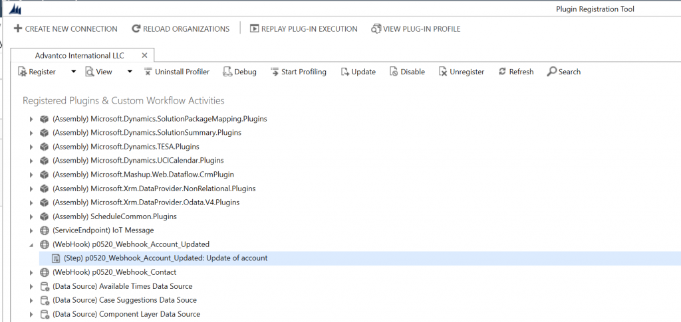Open the Register dropdown arrow
This screenshot has height=322, width=681.
pyautogui.click(x=73, y=72)
